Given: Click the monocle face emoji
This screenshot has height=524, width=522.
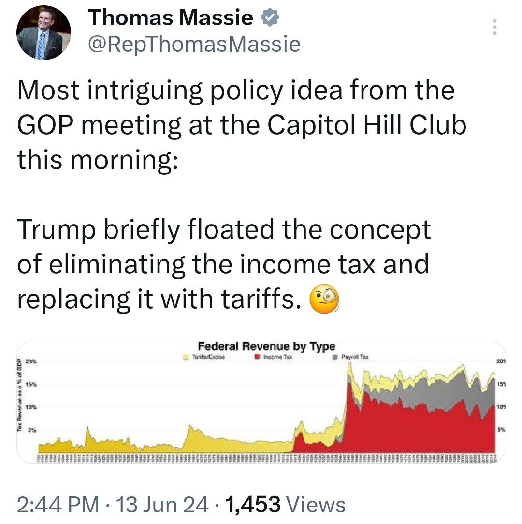Looking at the screenshot, I should click(x=324, y=299).
